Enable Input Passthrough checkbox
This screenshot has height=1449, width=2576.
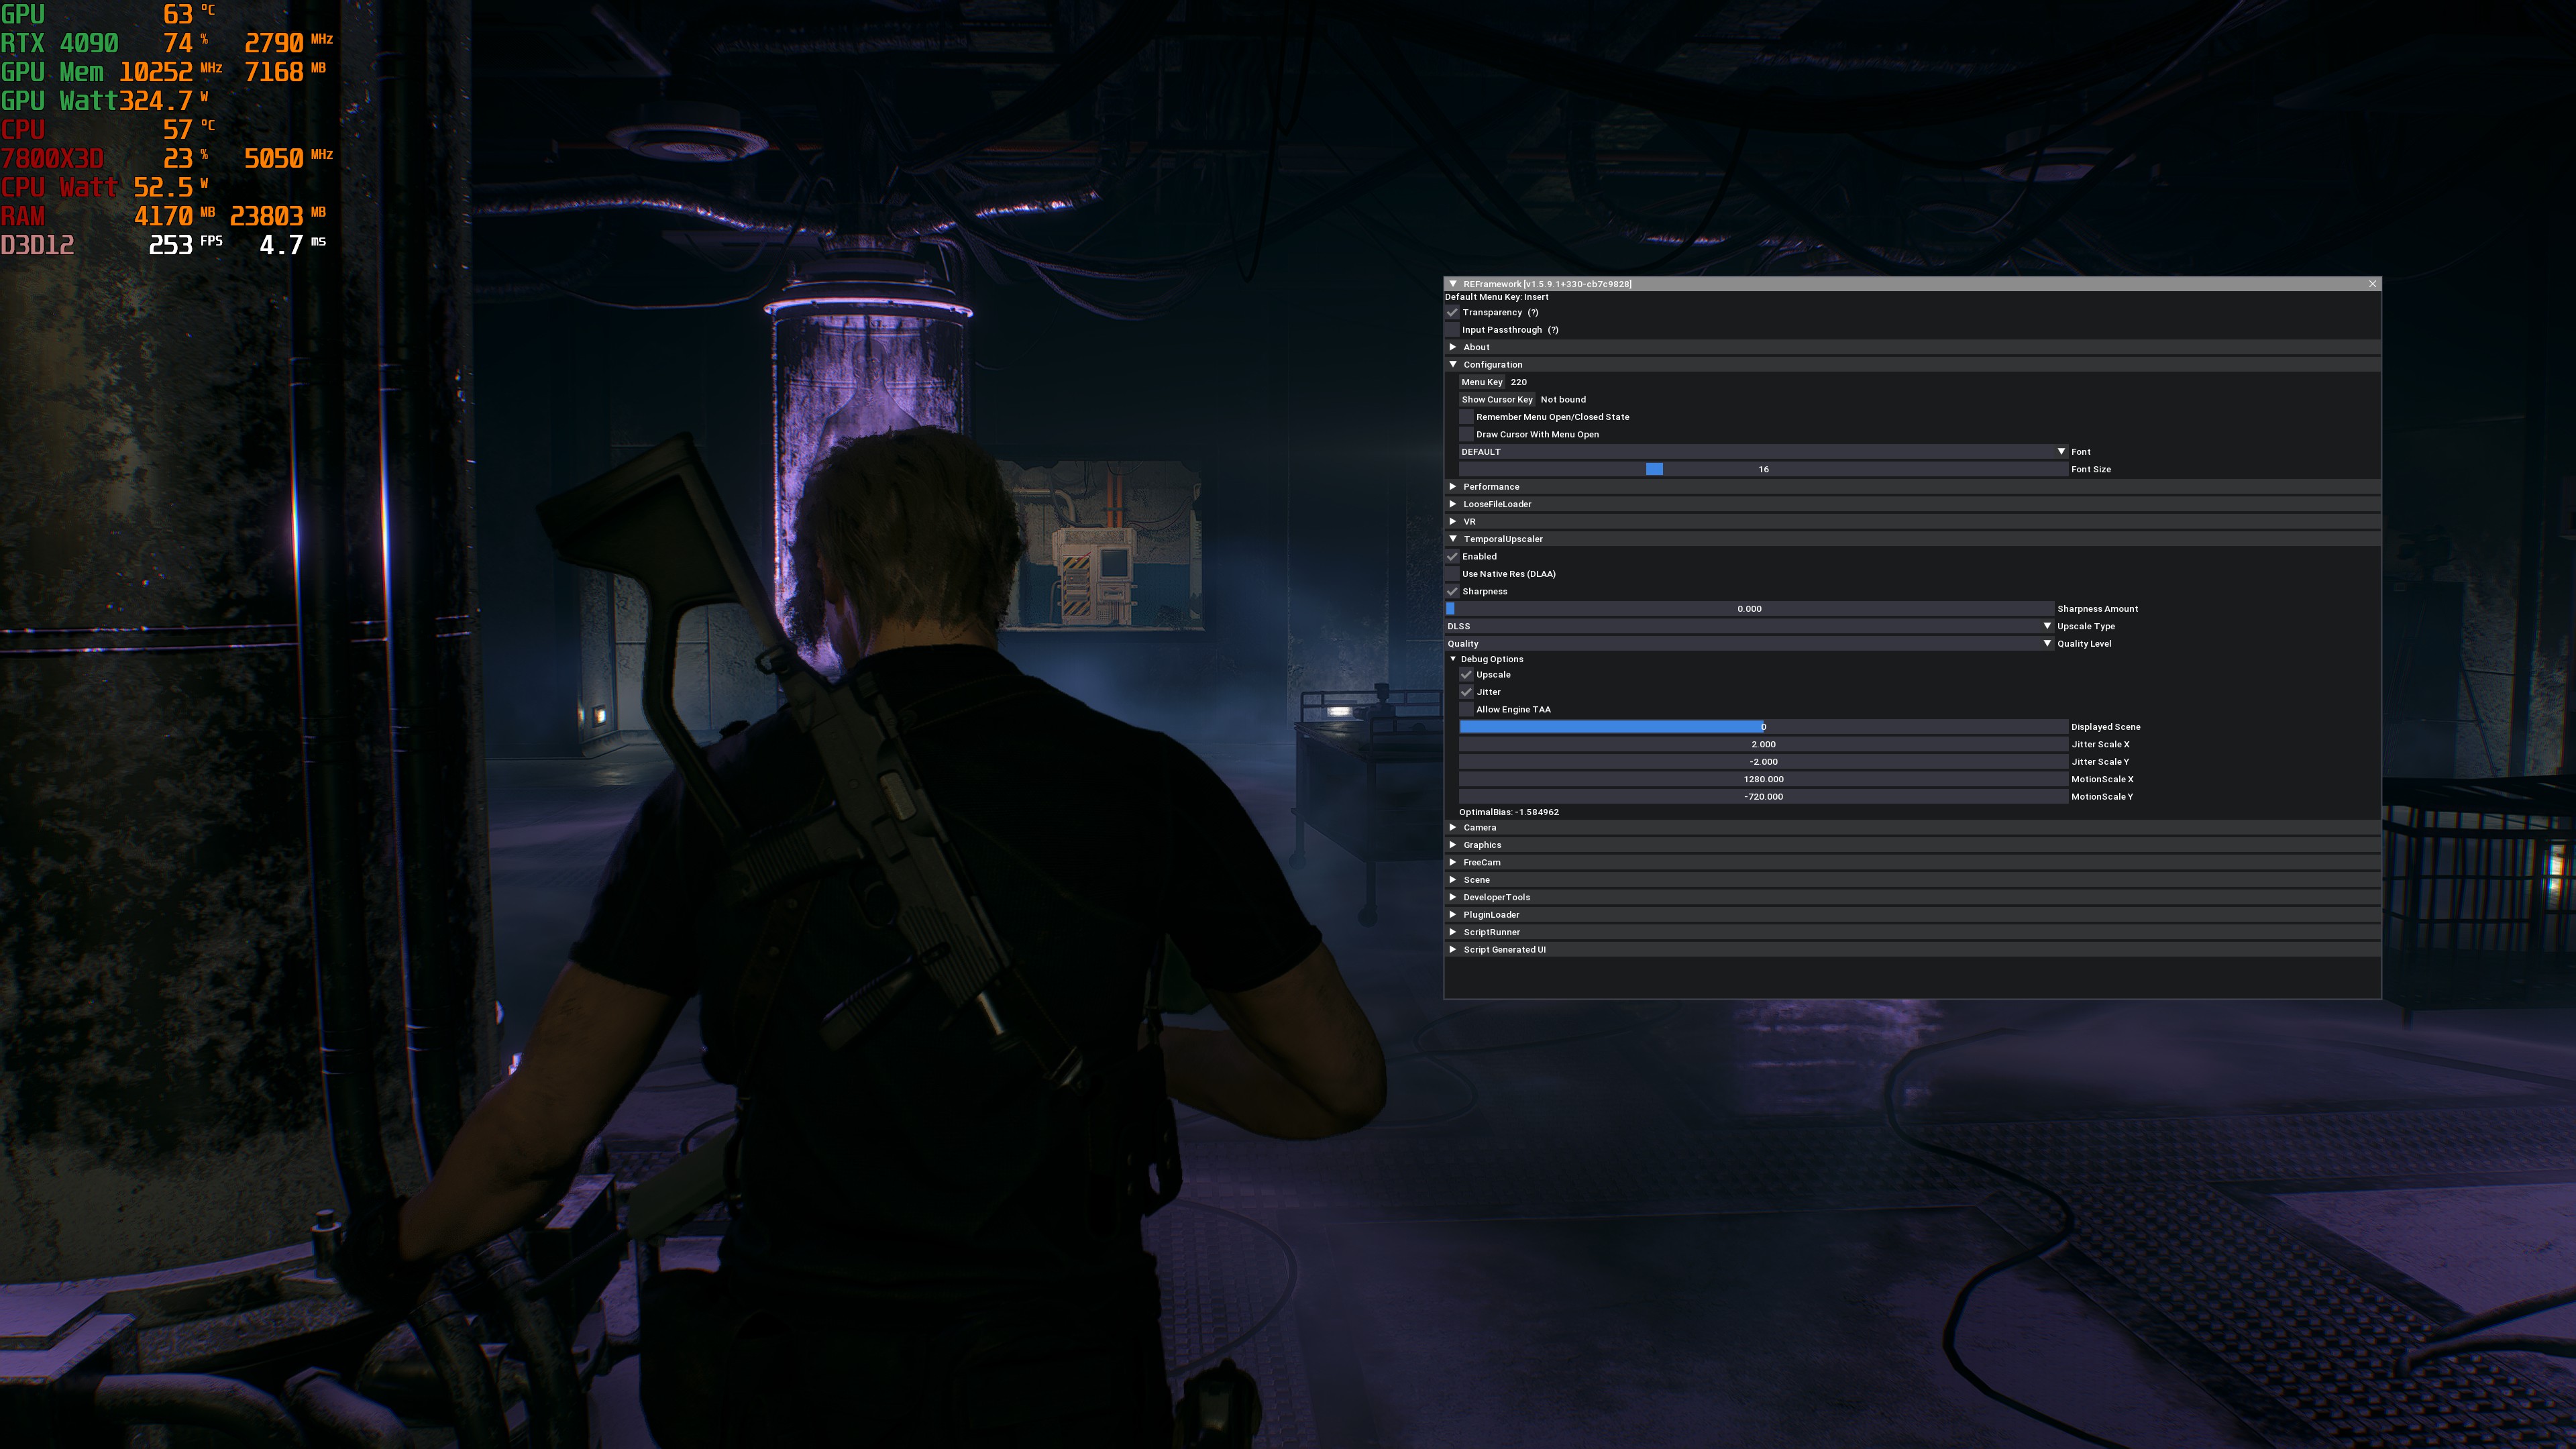click(1452, 330)
